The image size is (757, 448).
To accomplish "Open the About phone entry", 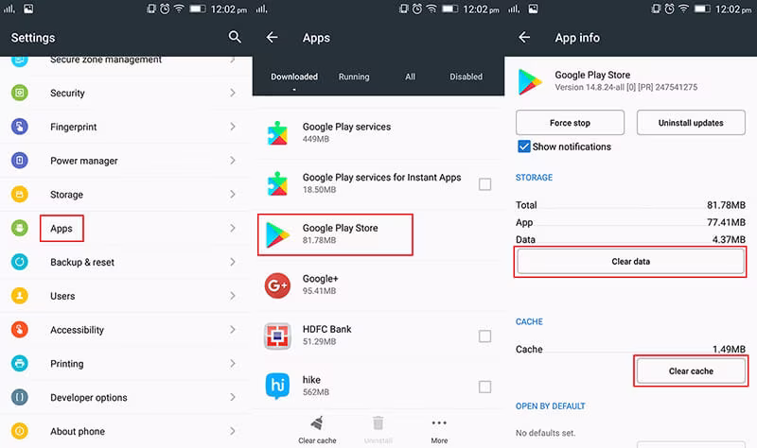I will tap(126, 431).
